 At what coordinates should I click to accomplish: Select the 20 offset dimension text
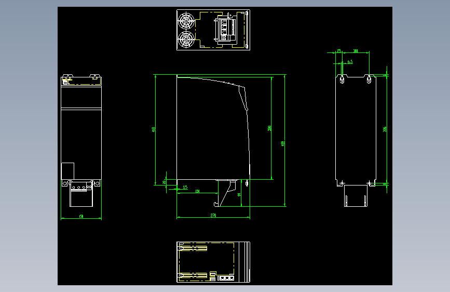(x=164, y=182)
